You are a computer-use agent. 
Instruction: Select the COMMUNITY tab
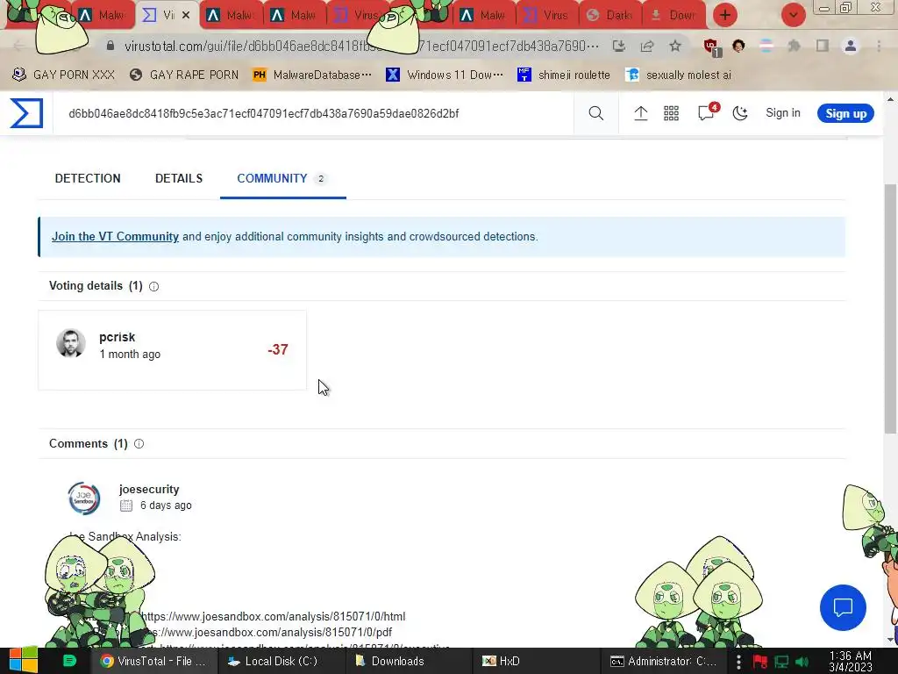283,178
